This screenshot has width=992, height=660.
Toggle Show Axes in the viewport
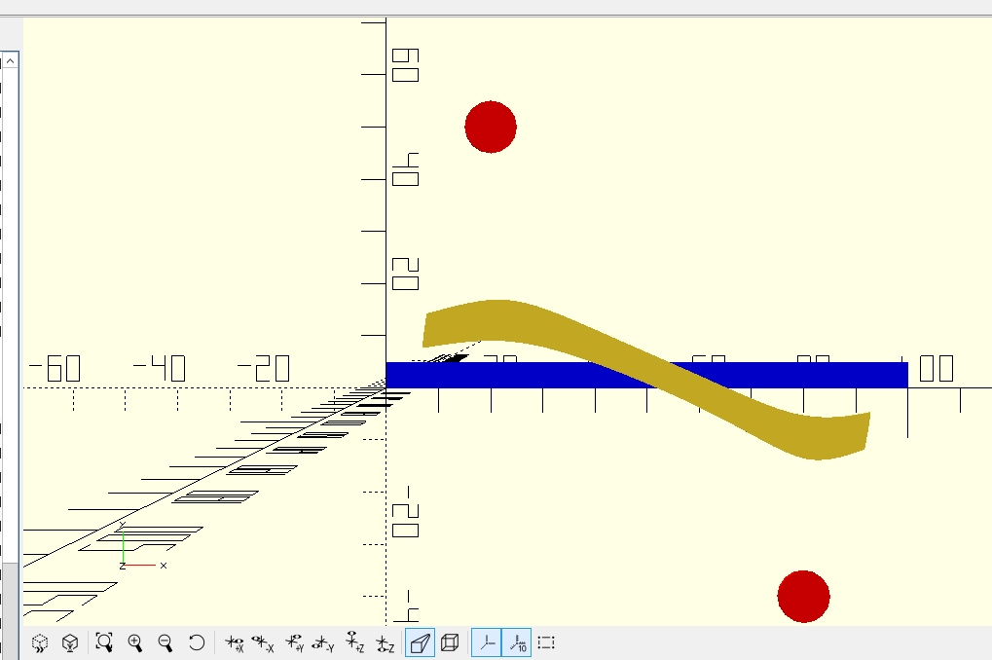point(487,642)
